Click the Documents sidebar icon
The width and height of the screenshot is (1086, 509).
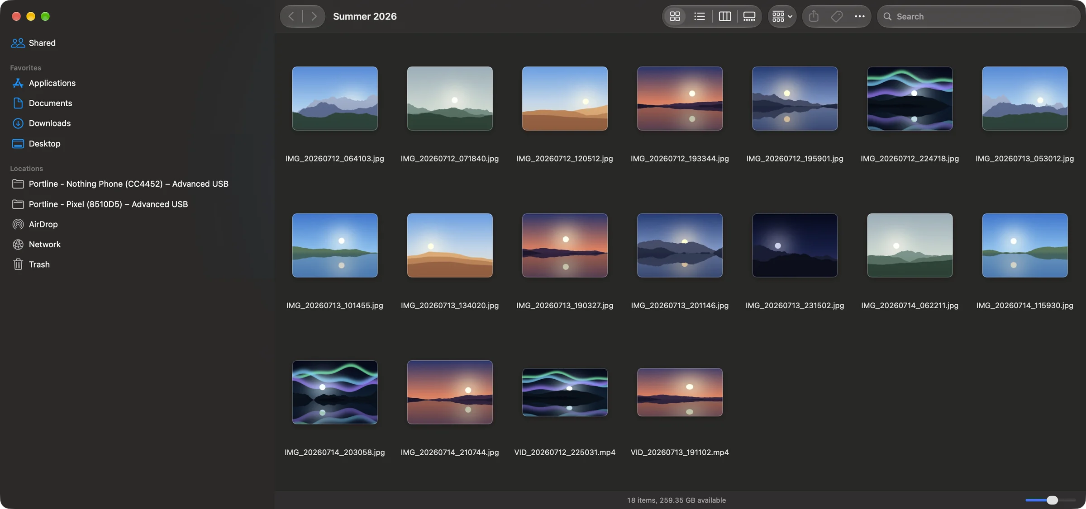tap(18, 103)
